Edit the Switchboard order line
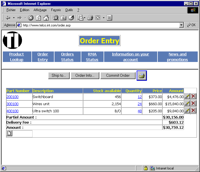This screenshot has width=200, height=172. pos(187,97)
